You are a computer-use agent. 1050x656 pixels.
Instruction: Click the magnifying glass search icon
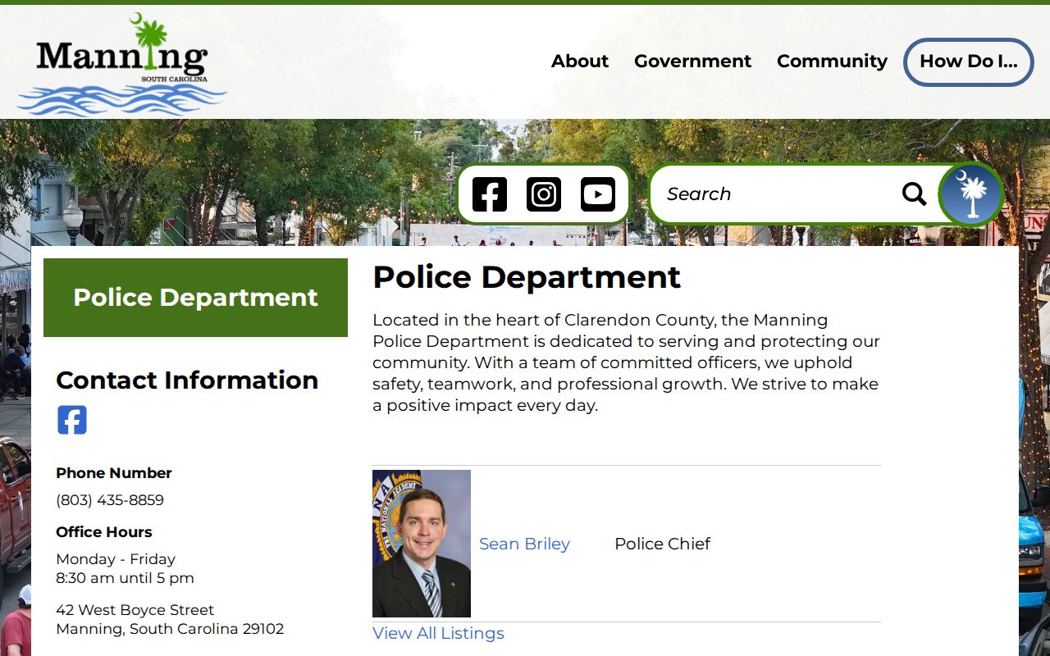(x=914, y=194)
